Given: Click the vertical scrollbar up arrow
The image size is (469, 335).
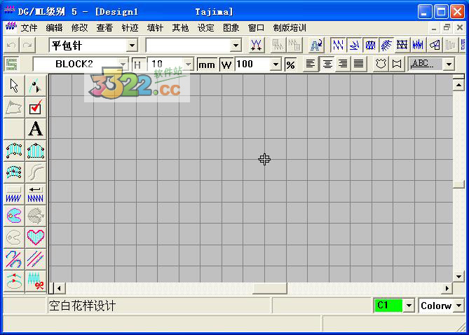Looking at the screenshot, I should point(458,85).
